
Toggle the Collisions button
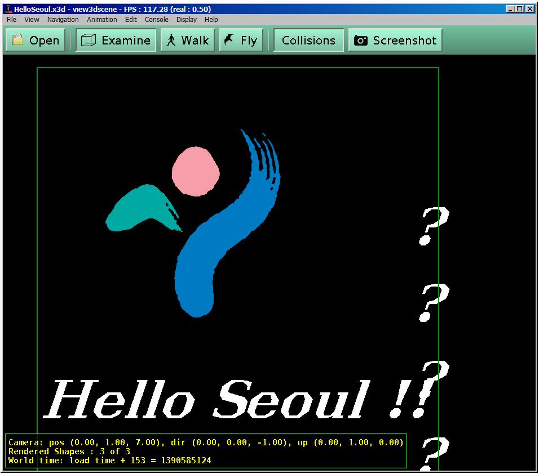pos(308,41)
